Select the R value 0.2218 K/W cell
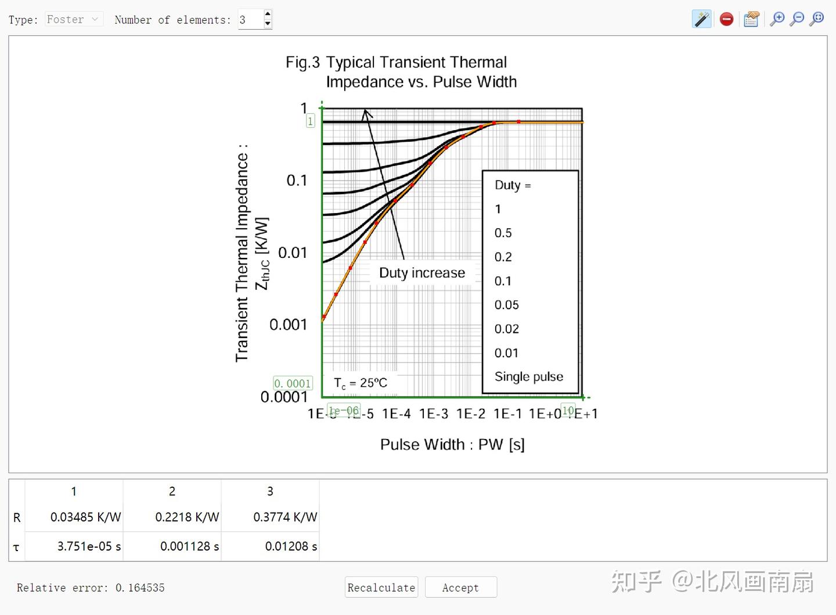This screenshot has height=615, width=836. pyautogui.click(x=187, y=517)
